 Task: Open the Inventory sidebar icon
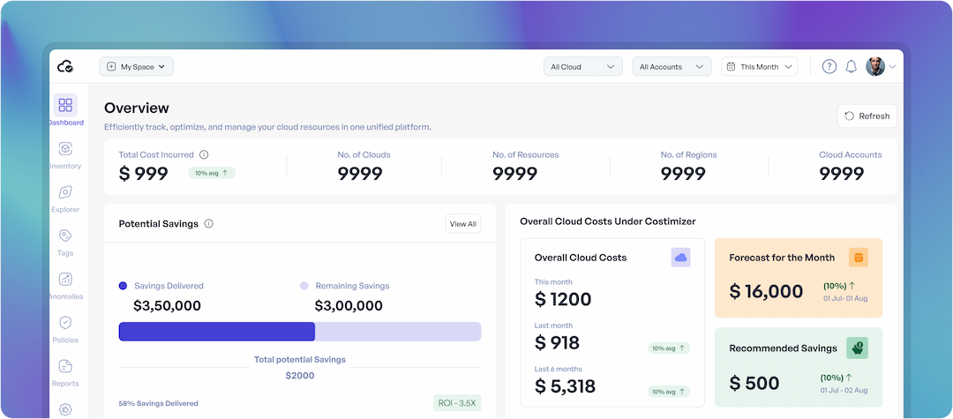65,149
